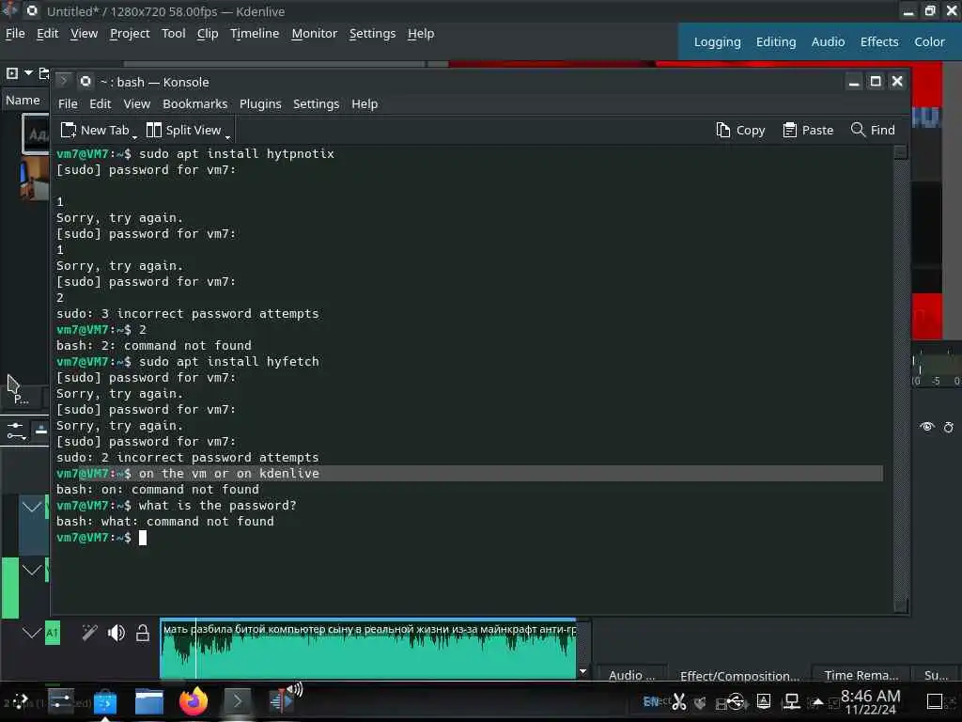This screenshot has width=962, height=722.
Task: Open the Help menu in Konsole
Action: (365, 103)
